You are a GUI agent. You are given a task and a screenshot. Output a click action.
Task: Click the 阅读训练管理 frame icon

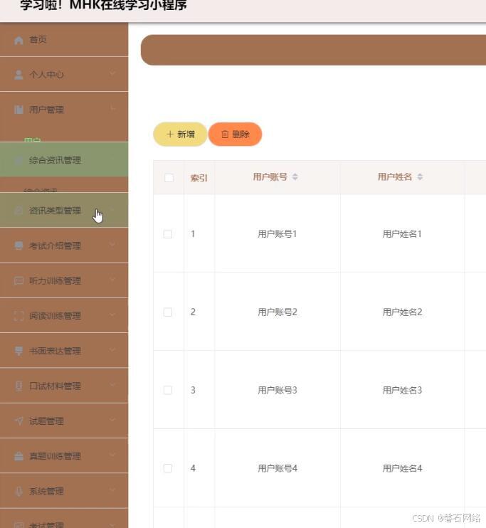click(19, 316)
